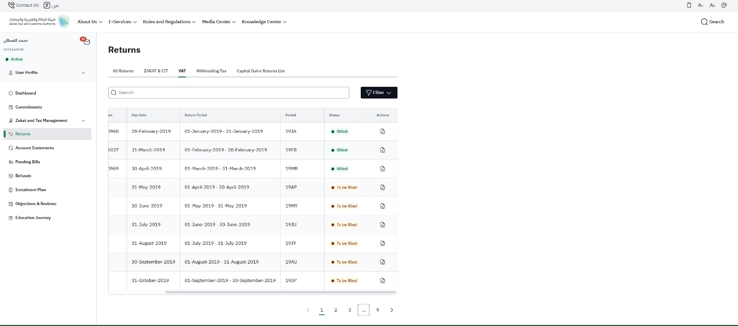738x326 pixels.
Task: Select the VAT tab
Action: [x=182, y=71]
